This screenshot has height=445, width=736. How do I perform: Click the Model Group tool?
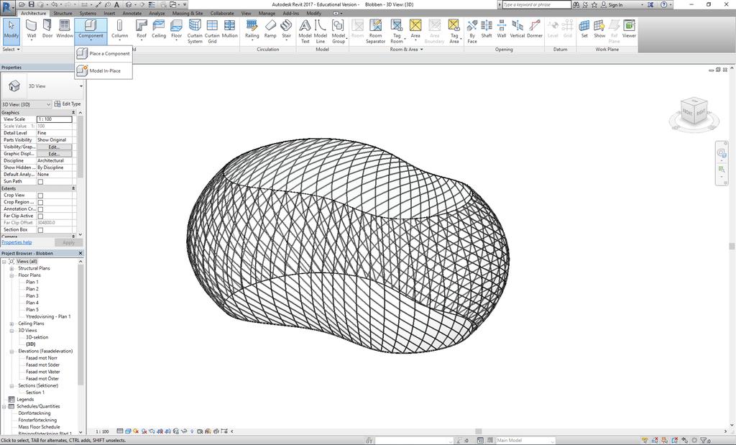click(x=339, y=32)
